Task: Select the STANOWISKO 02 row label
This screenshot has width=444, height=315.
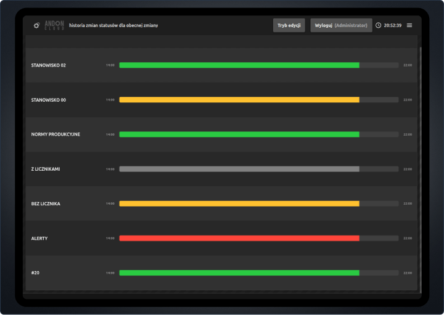Action: pyautogui.click(x=48, y=65)
